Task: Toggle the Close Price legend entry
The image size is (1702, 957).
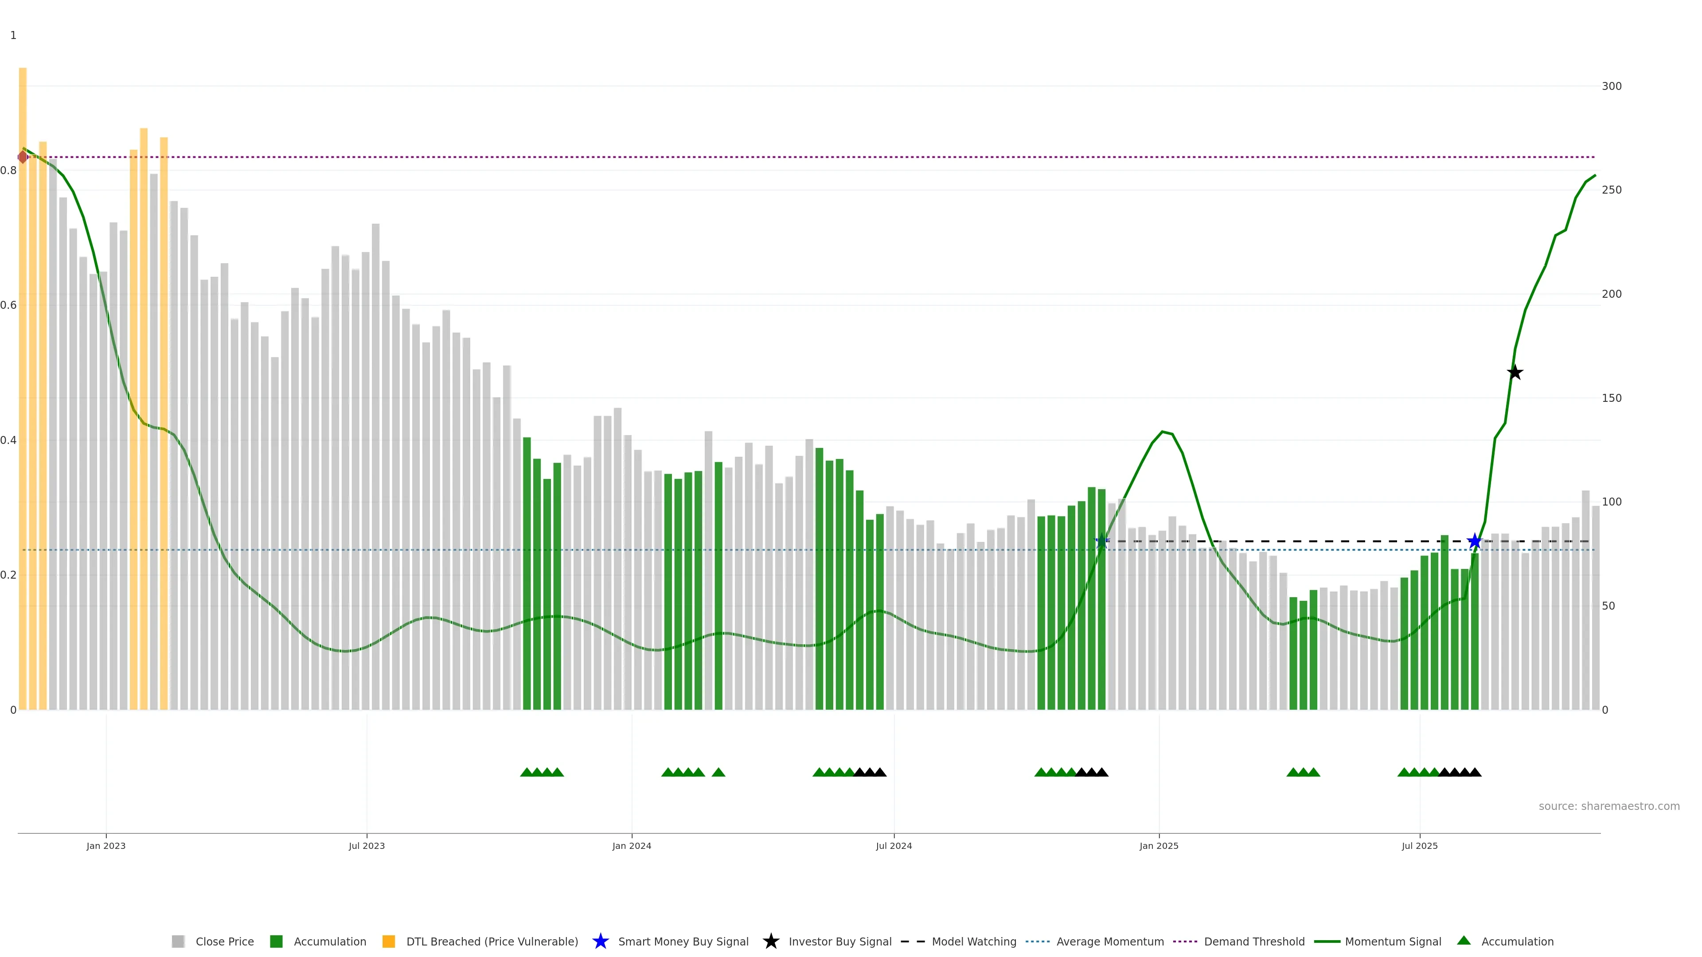Action: (224, 942)
